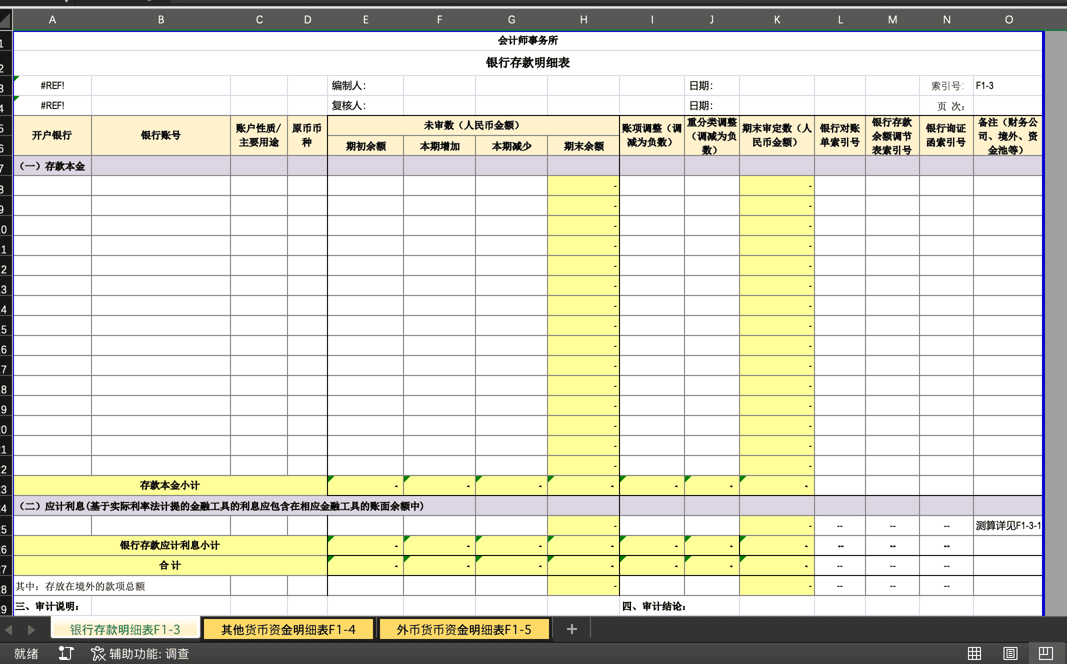Switch to Page Layout view icon

pyautogui.click(x=1010, y=653)
